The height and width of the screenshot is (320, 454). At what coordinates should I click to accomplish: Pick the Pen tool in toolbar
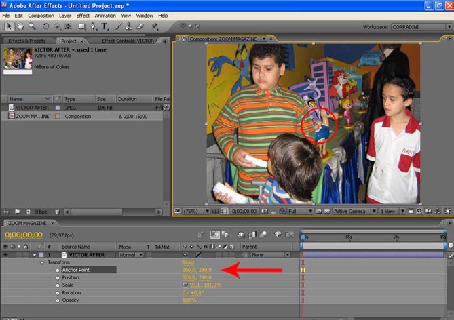[x=94, y=26]
